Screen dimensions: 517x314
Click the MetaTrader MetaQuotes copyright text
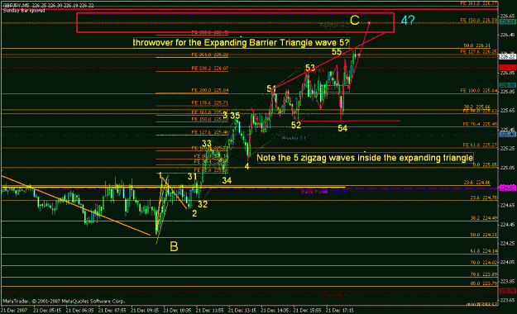click(x=64, y=301)
